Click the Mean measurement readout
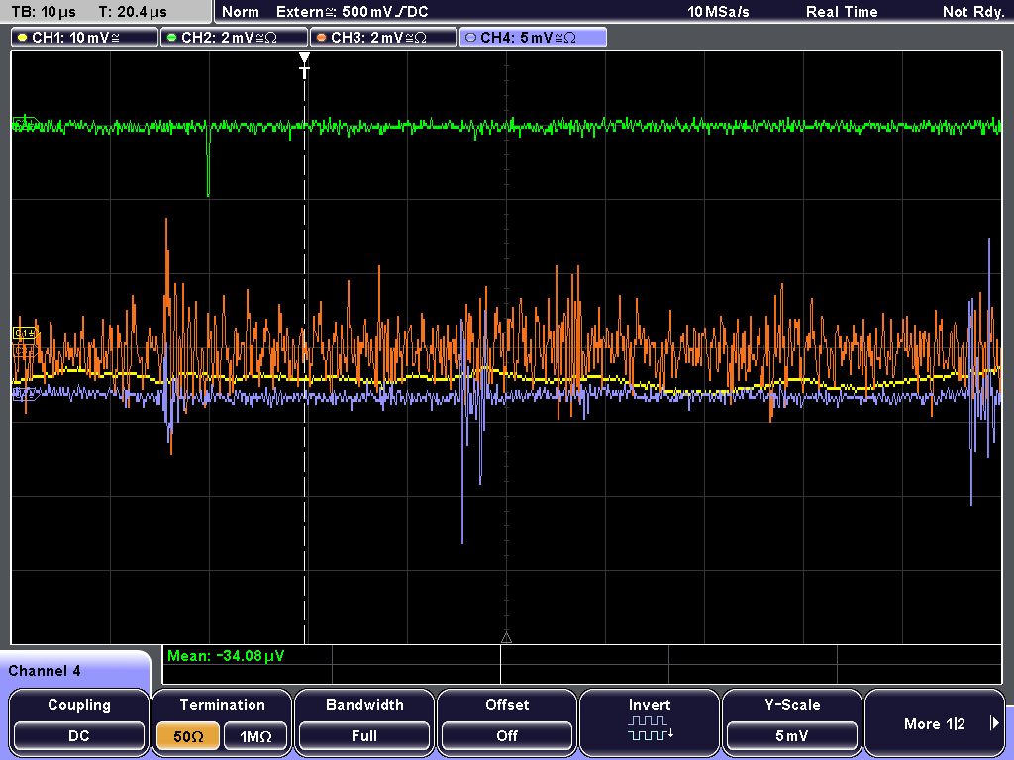 [226, 656]
